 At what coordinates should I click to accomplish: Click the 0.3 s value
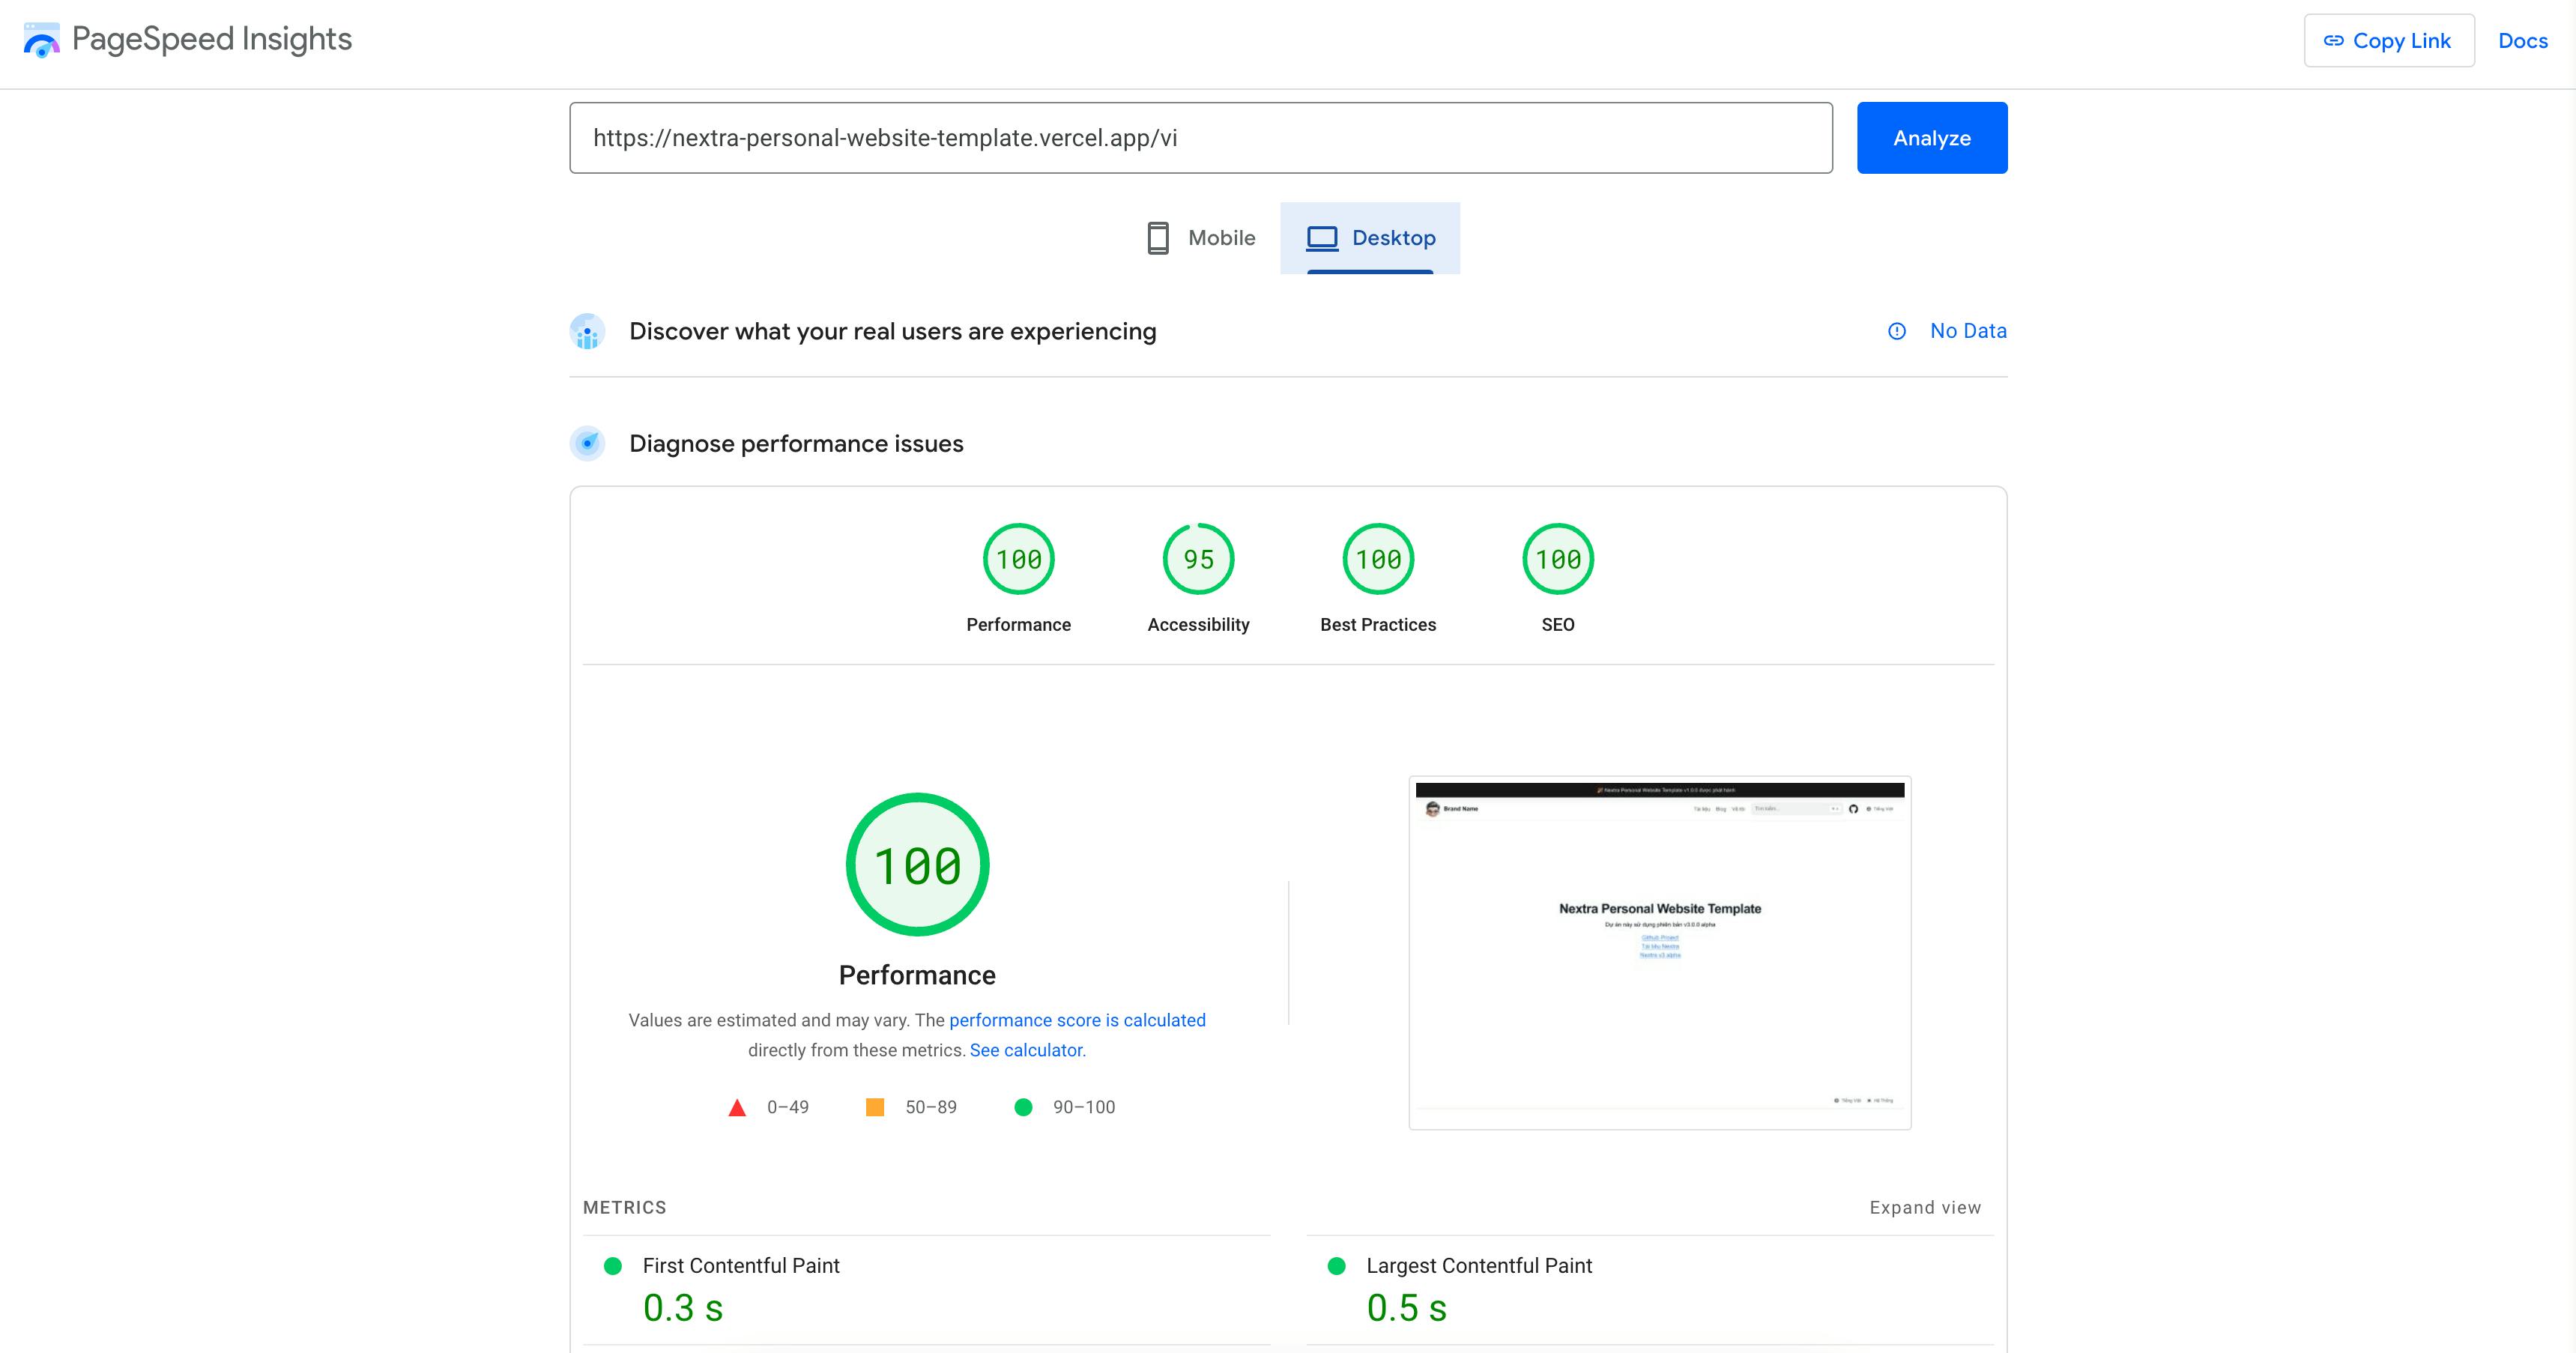[x=683, y=1308]
